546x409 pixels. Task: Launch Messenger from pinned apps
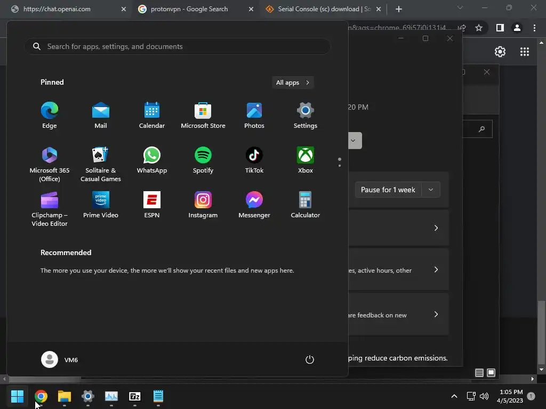pyautogui.click(x=254, y=205)
